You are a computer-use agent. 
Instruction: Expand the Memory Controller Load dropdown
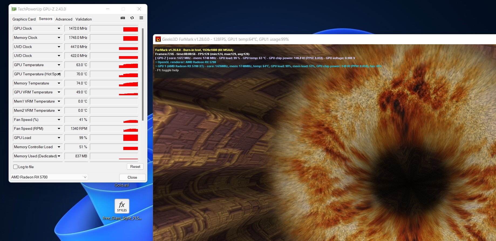click(59, 147)
